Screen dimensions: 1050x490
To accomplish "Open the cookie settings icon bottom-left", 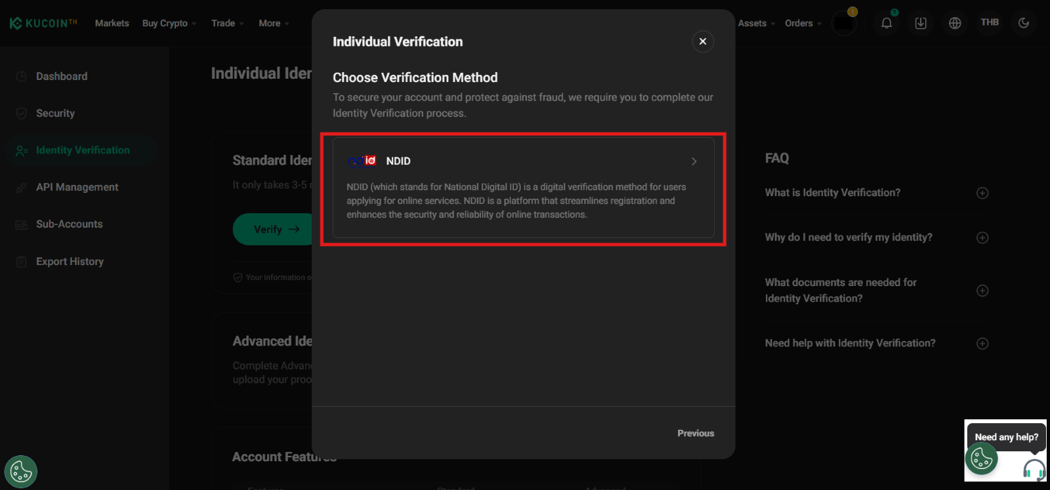I will point(21,472).
